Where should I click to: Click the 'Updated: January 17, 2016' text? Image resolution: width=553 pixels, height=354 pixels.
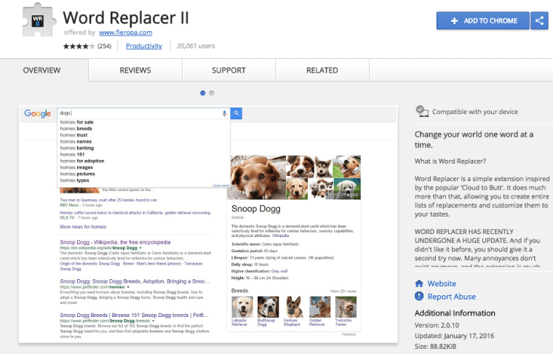454,336
